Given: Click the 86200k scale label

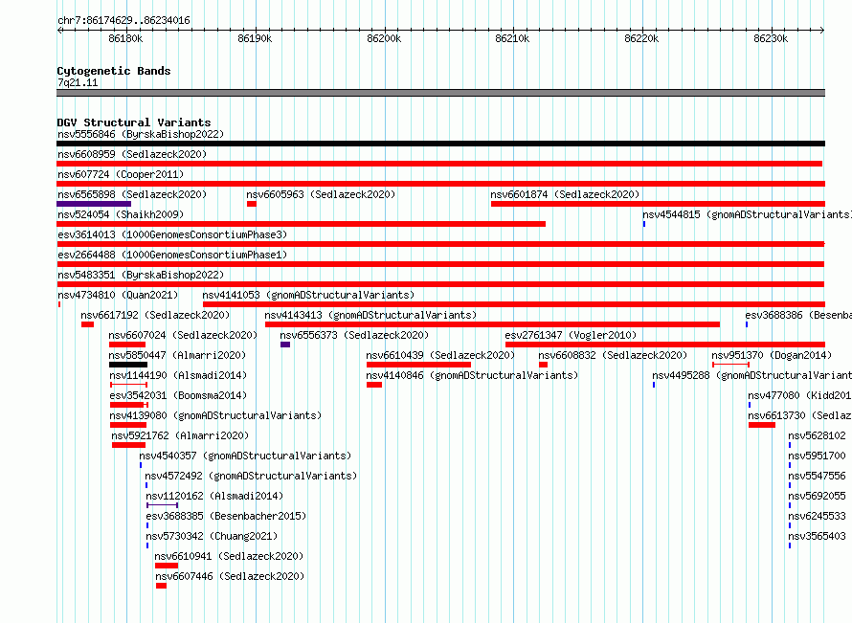Looking at the screenshot, I should (x=384, y=38).
